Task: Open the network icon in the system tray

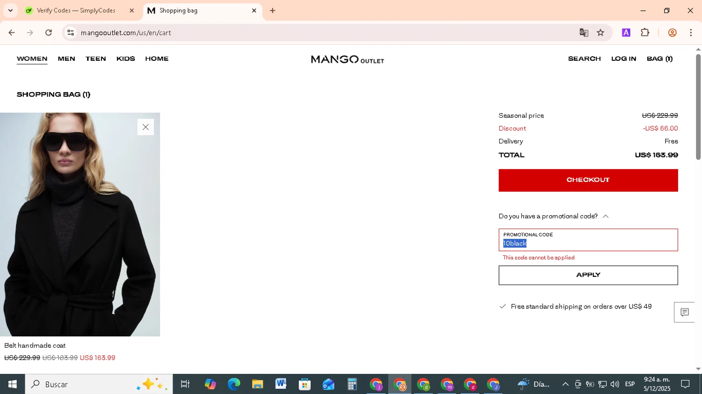Action: (602, 384)
